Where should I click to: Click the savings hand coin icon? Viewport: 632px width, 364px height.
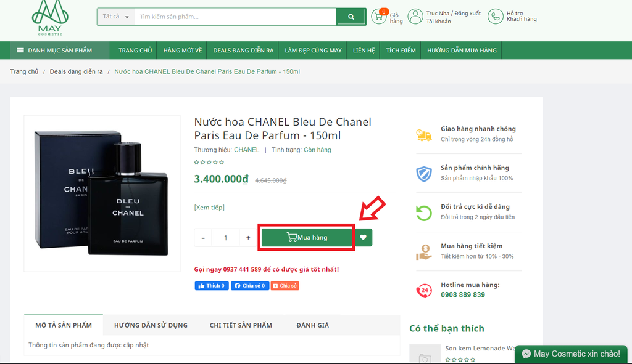point(423,252)
